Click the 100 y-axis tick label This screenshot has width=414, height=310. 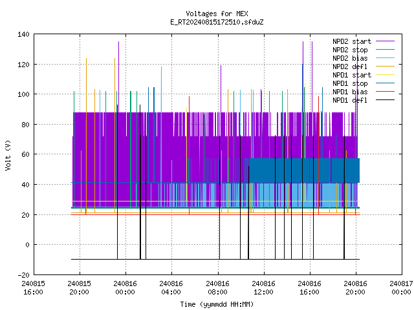(23, 94)
